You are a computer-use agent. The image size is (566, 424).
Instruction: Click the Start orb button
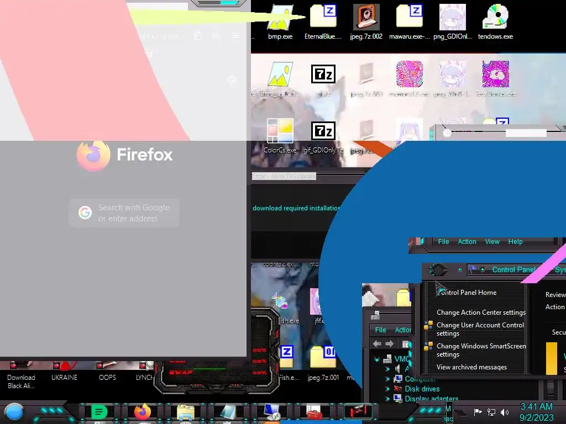[x=14, y=412]
